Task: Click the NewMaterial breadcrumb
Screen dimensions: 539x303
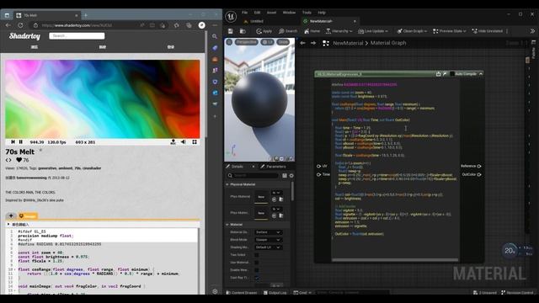Action: click(348, 43)
